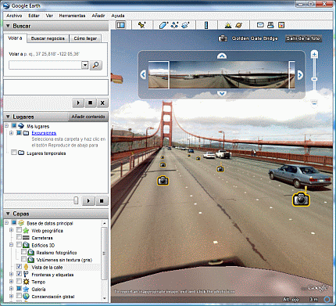
Task: Toggle the sunlight toolbar icon
Action: click(228, 25)
